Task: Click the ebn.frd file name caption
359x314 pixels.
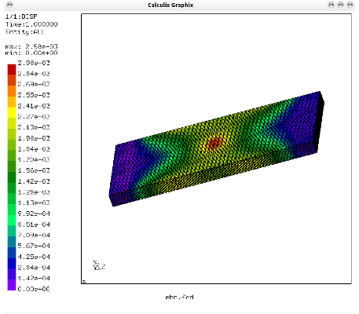Action: (x=179, y=298)
